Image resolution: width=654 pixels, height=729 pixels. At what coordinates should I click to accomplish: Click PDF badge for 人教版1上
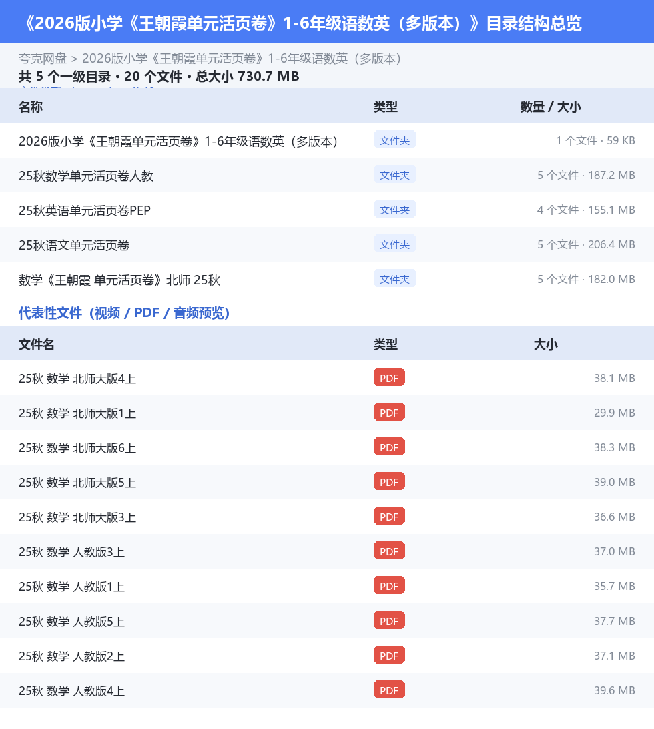click(x=389, y=586)
